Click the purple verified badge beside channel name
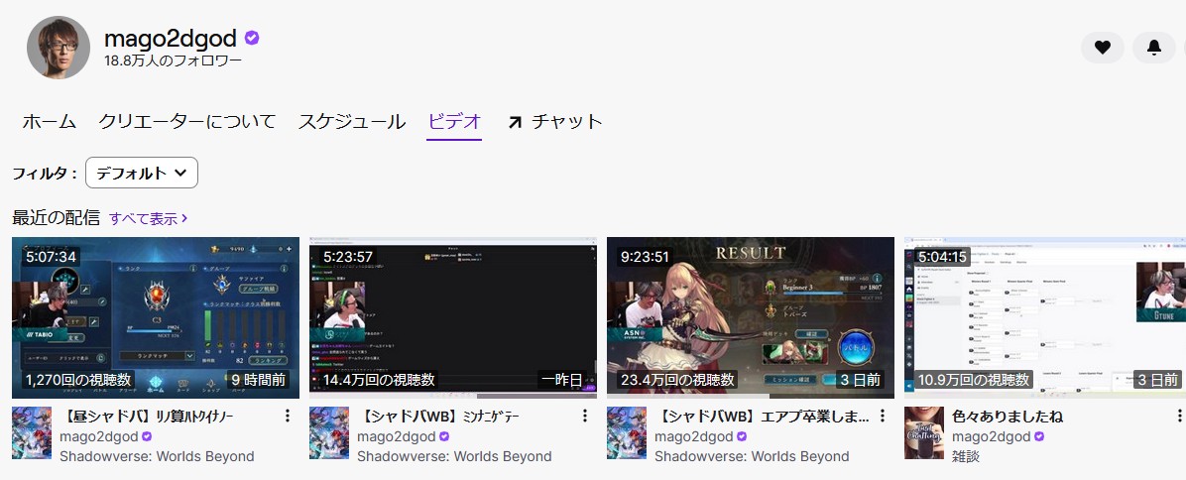 [252, 38]
